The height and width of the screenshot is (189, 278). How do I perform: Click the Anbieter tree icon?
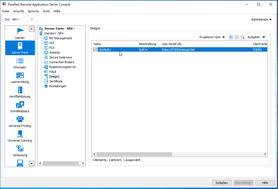click(46, 53)
